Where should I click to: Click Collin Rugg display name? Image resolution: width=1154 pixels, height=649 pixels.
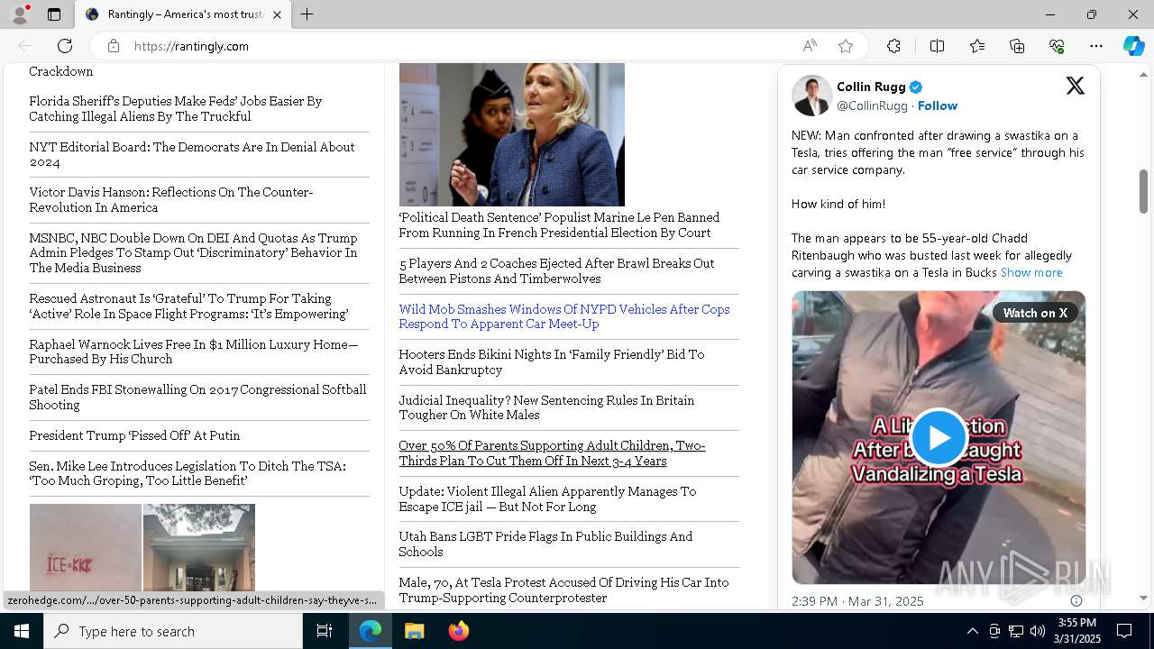pyautogui.click(x=871, y=87)
